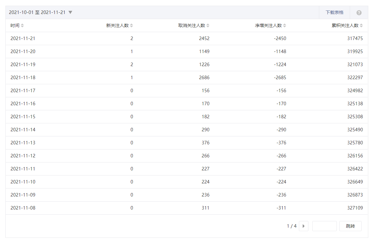Open the help question mark icon
Viewport: 374px width, 248px height.
[x=359, y=13]
